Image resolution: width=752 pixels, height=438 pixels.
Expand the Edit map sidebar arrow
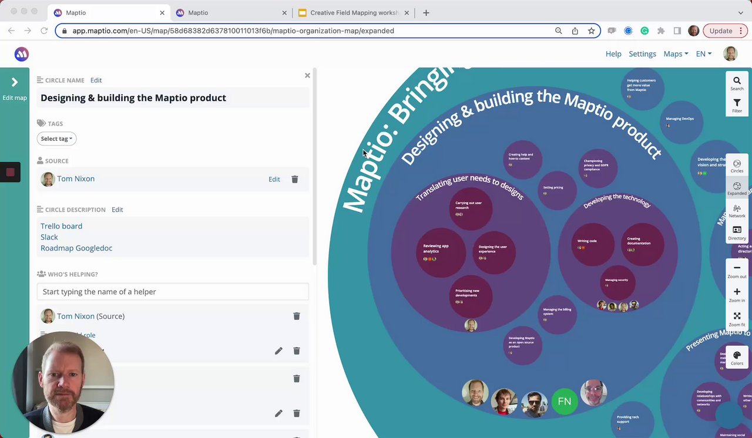pyautogui.click(x=15, y=82)
